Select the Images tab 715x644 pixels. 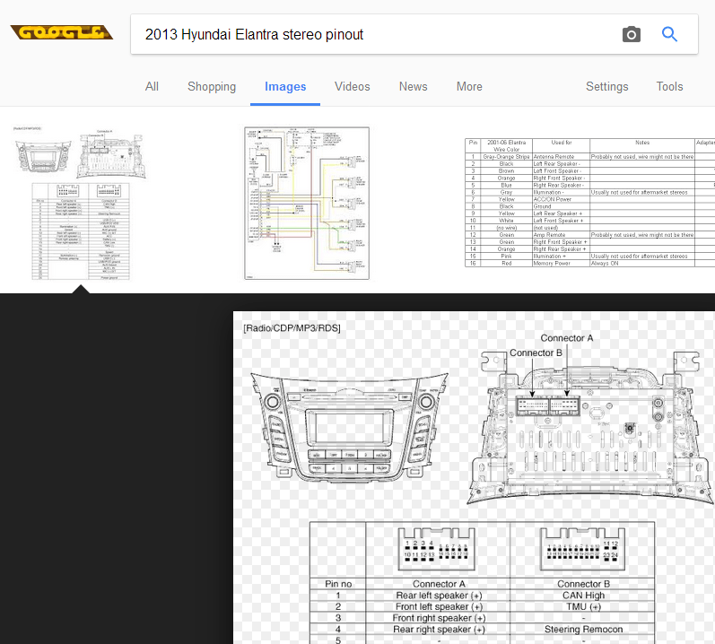tap(285, 87)
